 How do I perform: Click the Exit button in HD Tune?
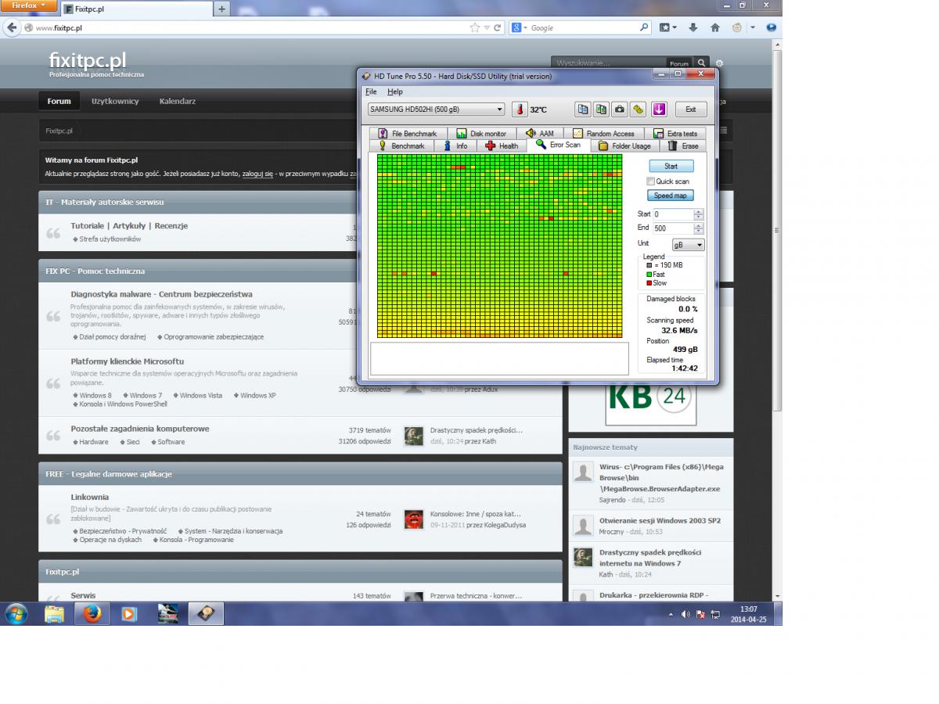click(x=690, y=110)
